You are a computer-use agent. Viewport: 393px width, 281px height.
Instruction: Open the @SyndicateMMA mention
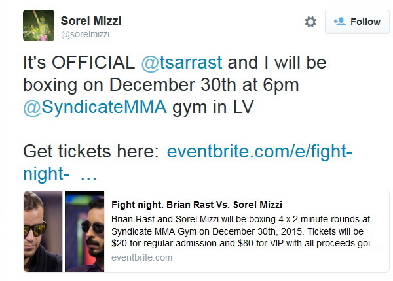[x=95, y=107]
